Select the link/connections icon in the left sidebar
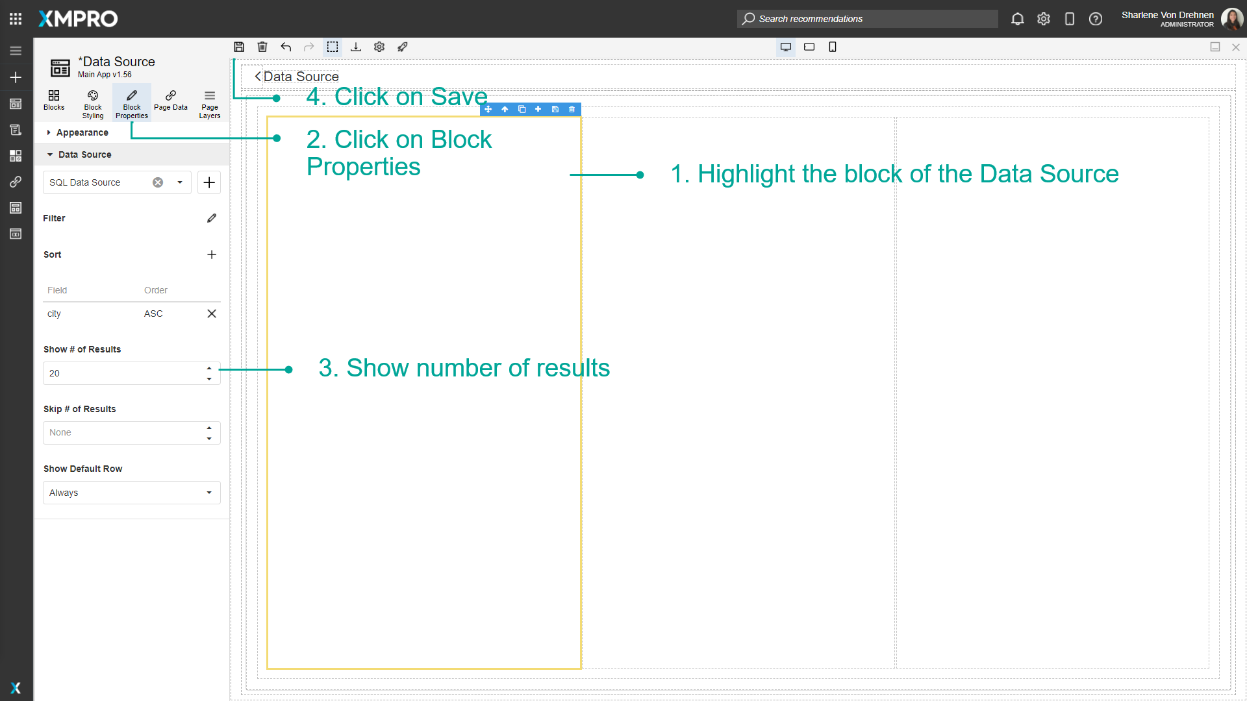Viewport: 1247px width, 701px height. pos(15,182)
